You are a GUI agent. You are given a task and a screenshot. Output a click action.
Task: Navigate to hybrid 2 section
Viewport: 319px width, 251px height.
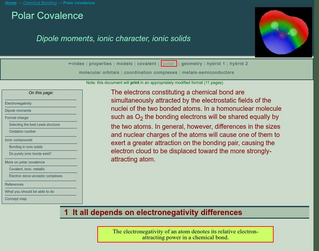point(239,64)
